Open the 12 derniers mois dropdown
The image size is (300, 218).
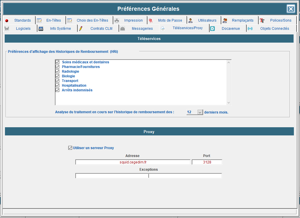(x=200, y=112)
